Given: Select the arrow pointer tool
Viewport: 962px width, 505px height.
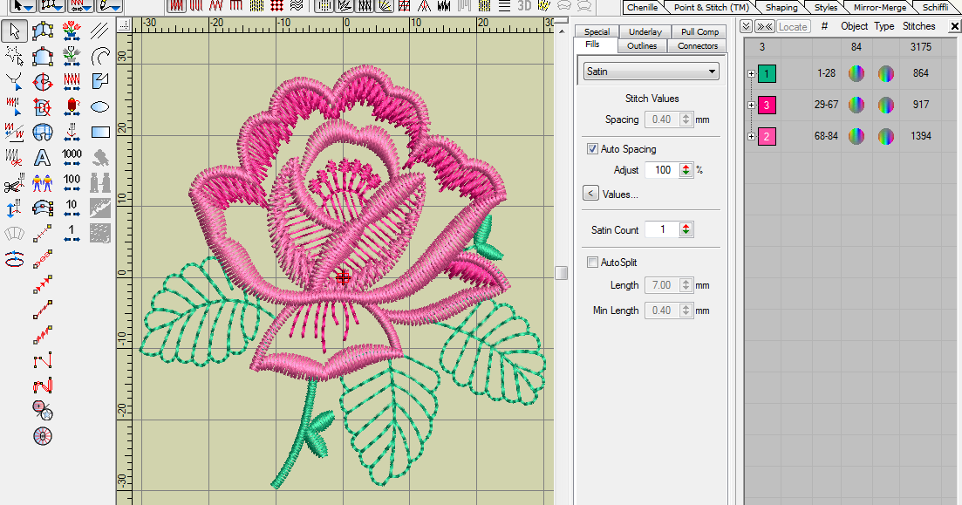Looking at the screenshot, I should [14, 31].
